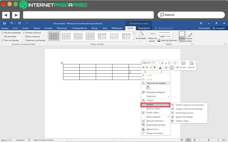Toggle Filas con bandas checkbox
This screenshot has width=228, height=142.
tap(2, 40)
